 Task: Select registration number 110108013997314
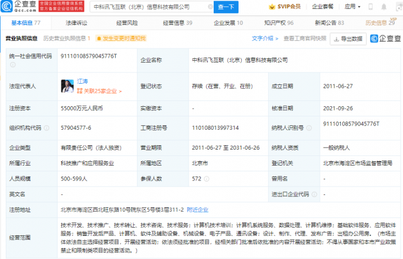click(x=216, y=128)
